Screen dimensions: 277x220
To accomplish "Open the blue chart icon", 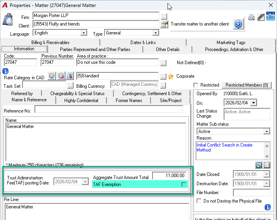I will pos(270,16).
